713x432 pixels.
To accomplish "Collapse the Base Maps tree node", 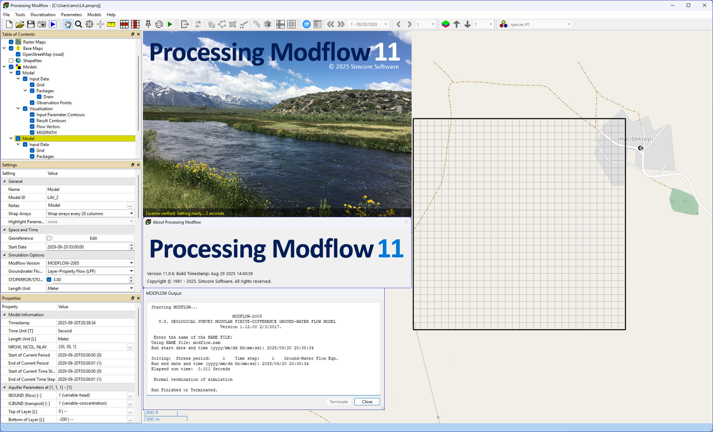I will (x=4, y=48).
